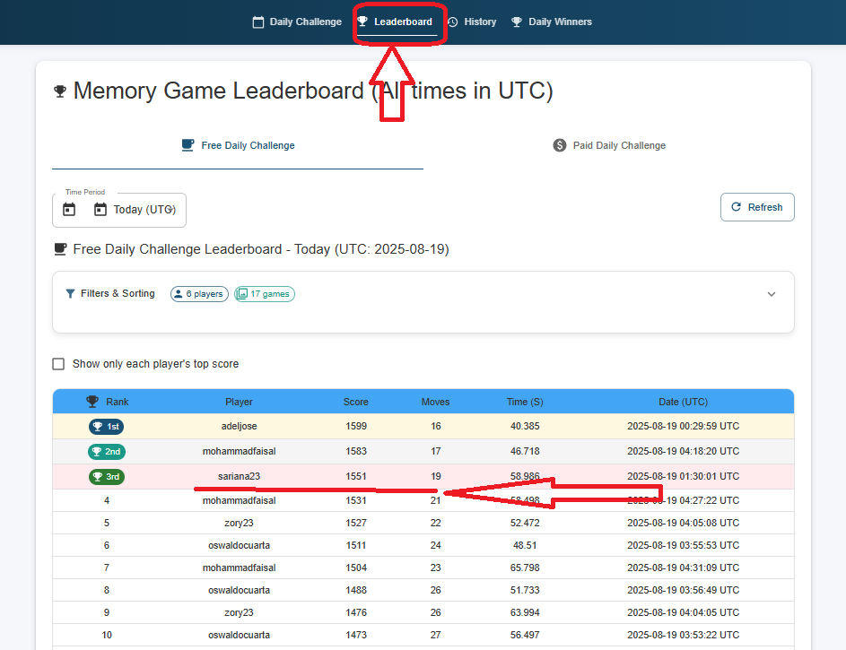
Task: Go to the History navigation tab
Action: click(472, 22)
